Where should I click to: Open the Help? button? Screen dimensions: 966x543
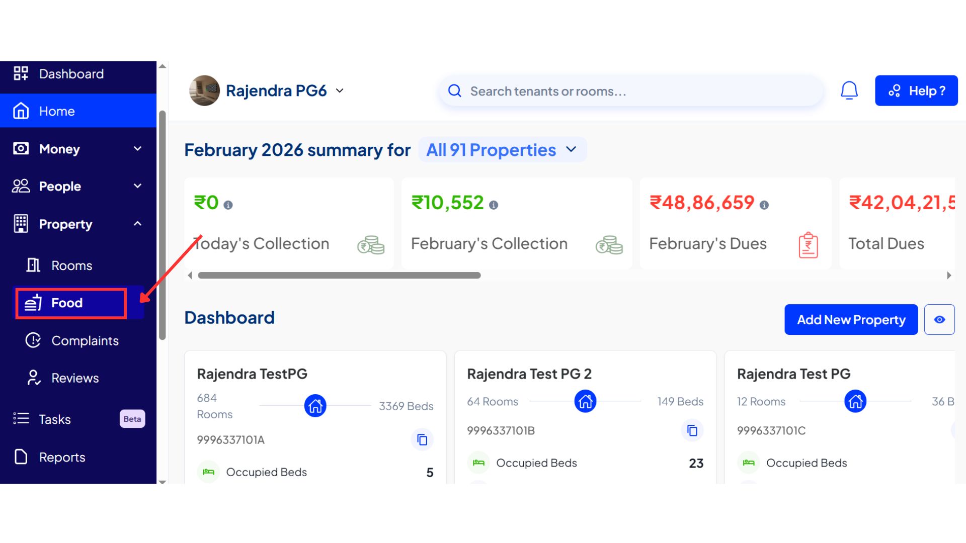coord(916,90)
